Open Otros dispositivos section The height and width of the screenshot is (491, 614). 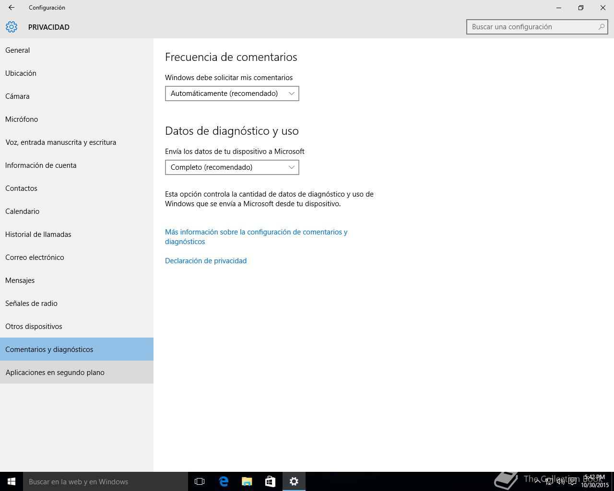point(77,327)
